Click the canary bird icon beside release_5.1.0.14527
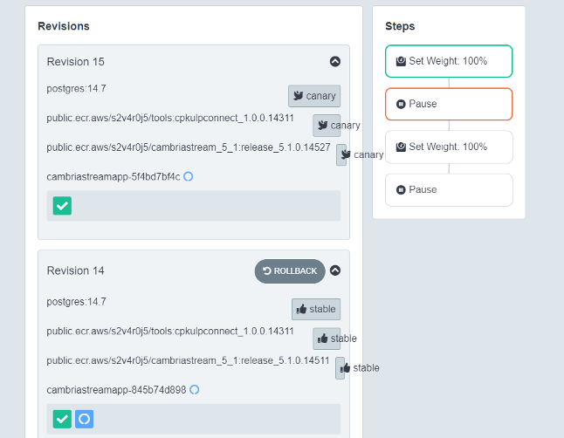 tap(346, 154)
